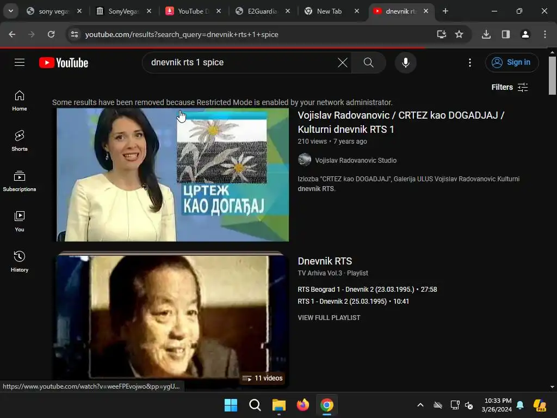Visit Vojislav Radovanovic Studio channel name
Screen dimensions: 557x418
point(356,161)
